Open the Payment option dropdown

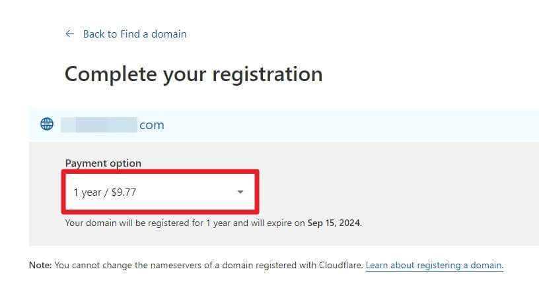click(161, 192)
